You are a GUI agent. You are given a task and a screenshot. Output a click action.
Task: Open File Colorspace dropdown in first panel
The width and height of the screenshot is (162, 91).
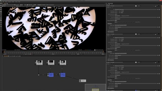(x=116, y=29)
